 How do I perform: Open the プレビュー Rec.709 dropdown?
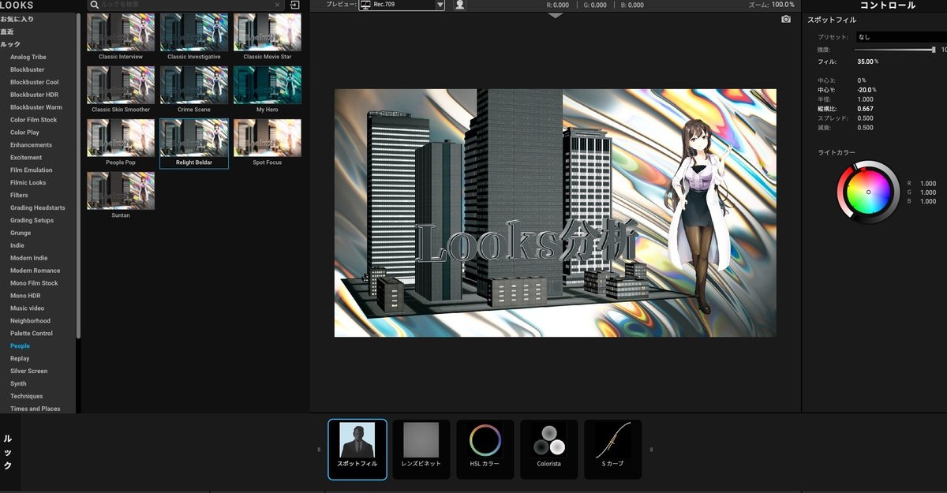tap(402, 5)
